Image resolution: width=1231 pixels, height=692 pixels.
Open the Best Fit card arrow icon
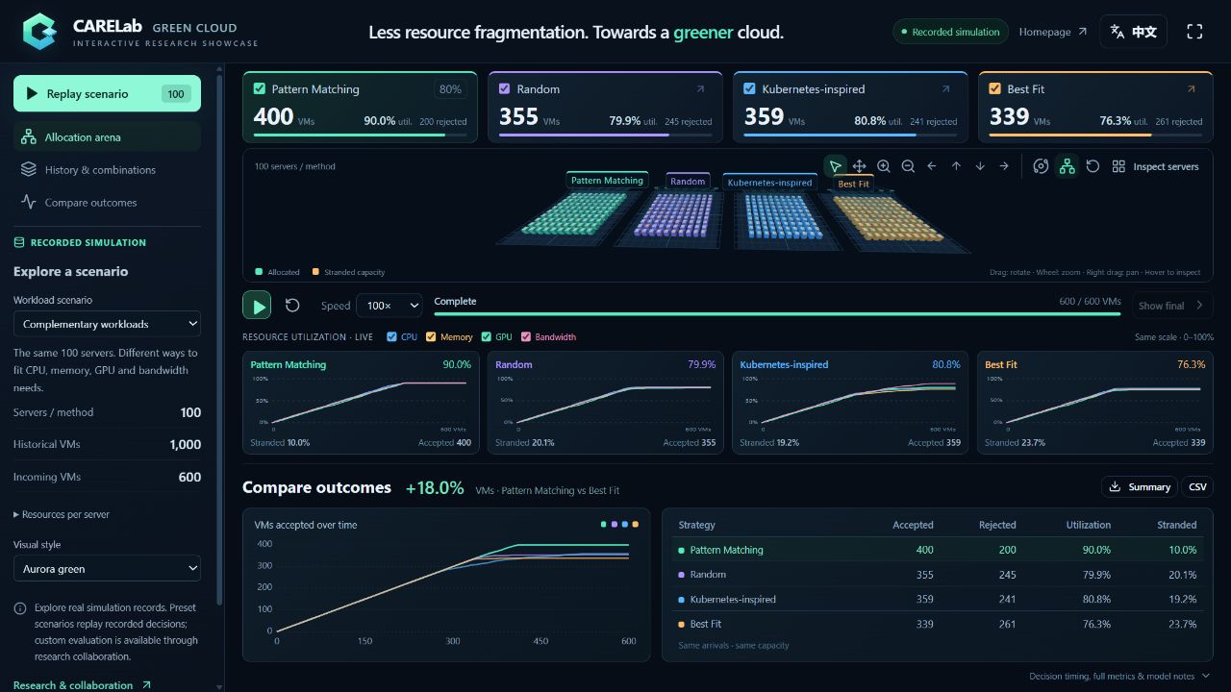pos(1191,89)
